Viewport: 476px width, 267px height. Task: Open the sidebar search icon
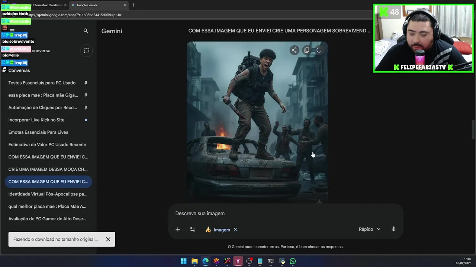click(86, 31)
